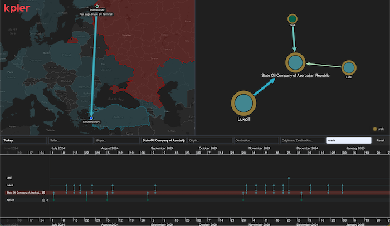Viewport: 390px width, 226px height.
Task: Focus the Buyer filter field
Action: (x=117, y=140)
